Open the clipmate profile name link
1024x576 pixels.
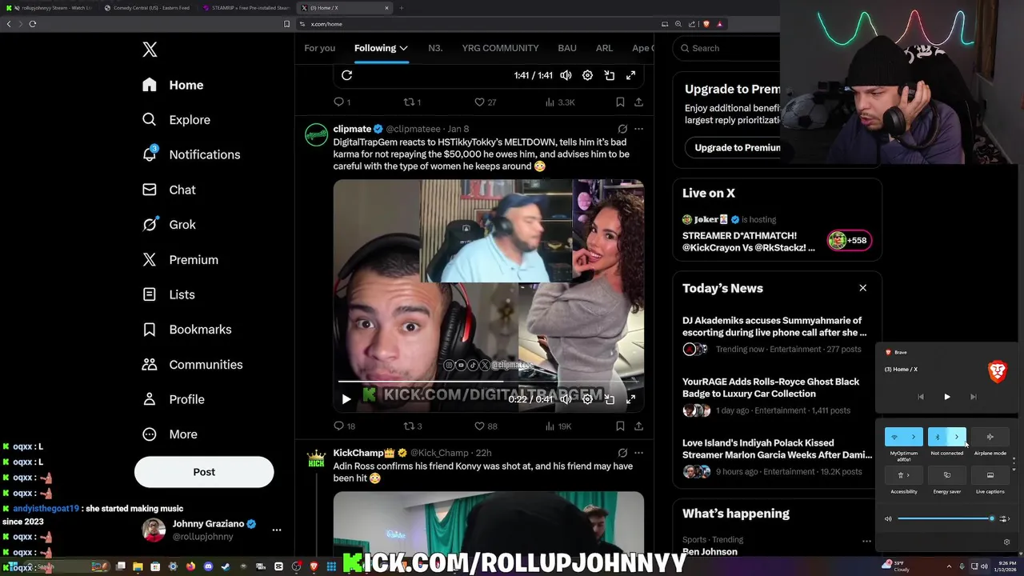coord(352,129)
